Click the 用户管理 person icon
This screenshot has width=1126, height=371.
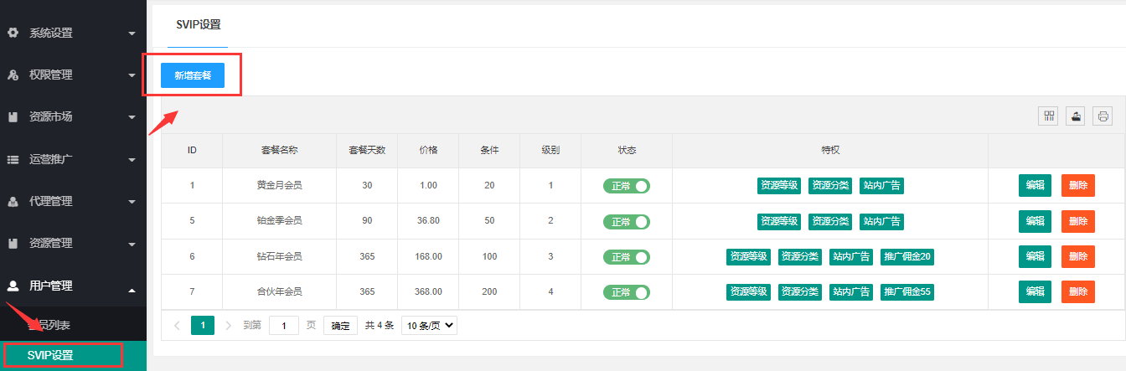[x=13, y=286]
